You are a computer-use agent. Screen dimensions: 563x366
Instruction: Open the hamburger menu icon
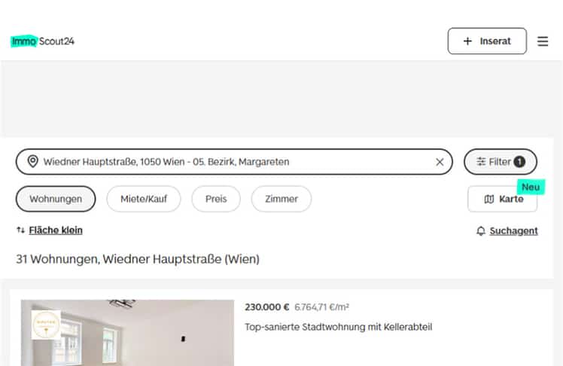(x=543, y=41)
